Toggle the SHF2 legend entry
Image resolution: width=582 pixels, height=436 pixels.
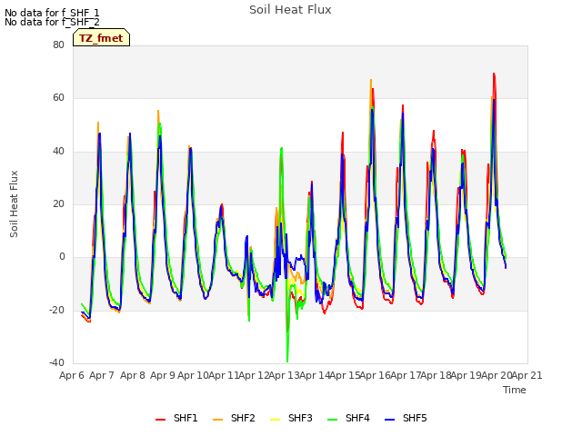(234, 418)
